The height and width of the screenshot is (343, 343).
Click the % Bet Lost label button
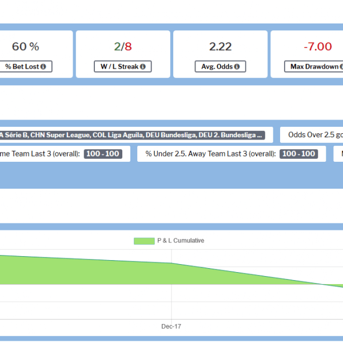tap(26, 66)
